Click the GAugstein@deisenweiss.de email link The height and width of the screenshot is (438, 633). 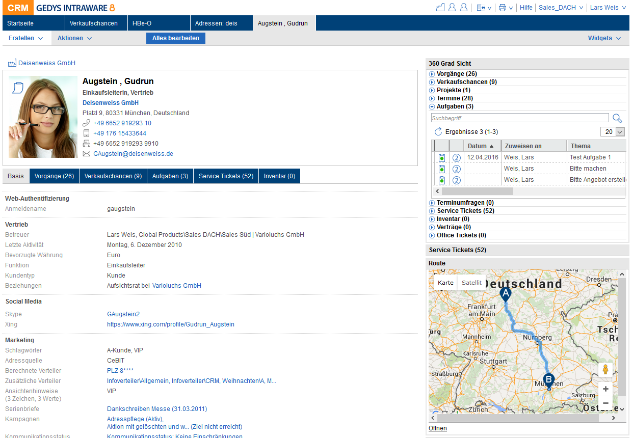(x=134, y=154)
